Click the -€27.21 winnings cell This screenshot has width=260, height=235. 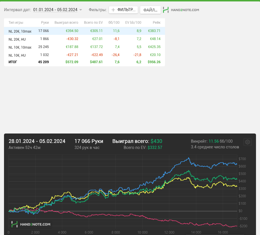click(x=72, y=55)
